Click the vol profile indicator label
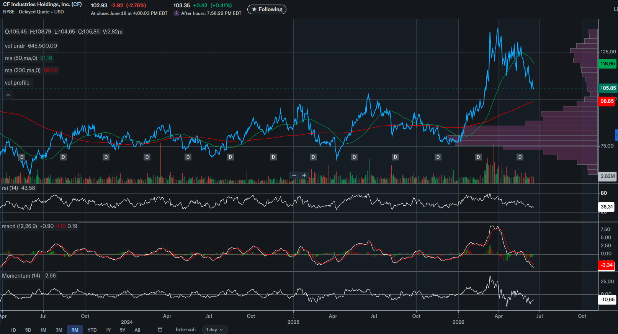 (x=17, y=83)
